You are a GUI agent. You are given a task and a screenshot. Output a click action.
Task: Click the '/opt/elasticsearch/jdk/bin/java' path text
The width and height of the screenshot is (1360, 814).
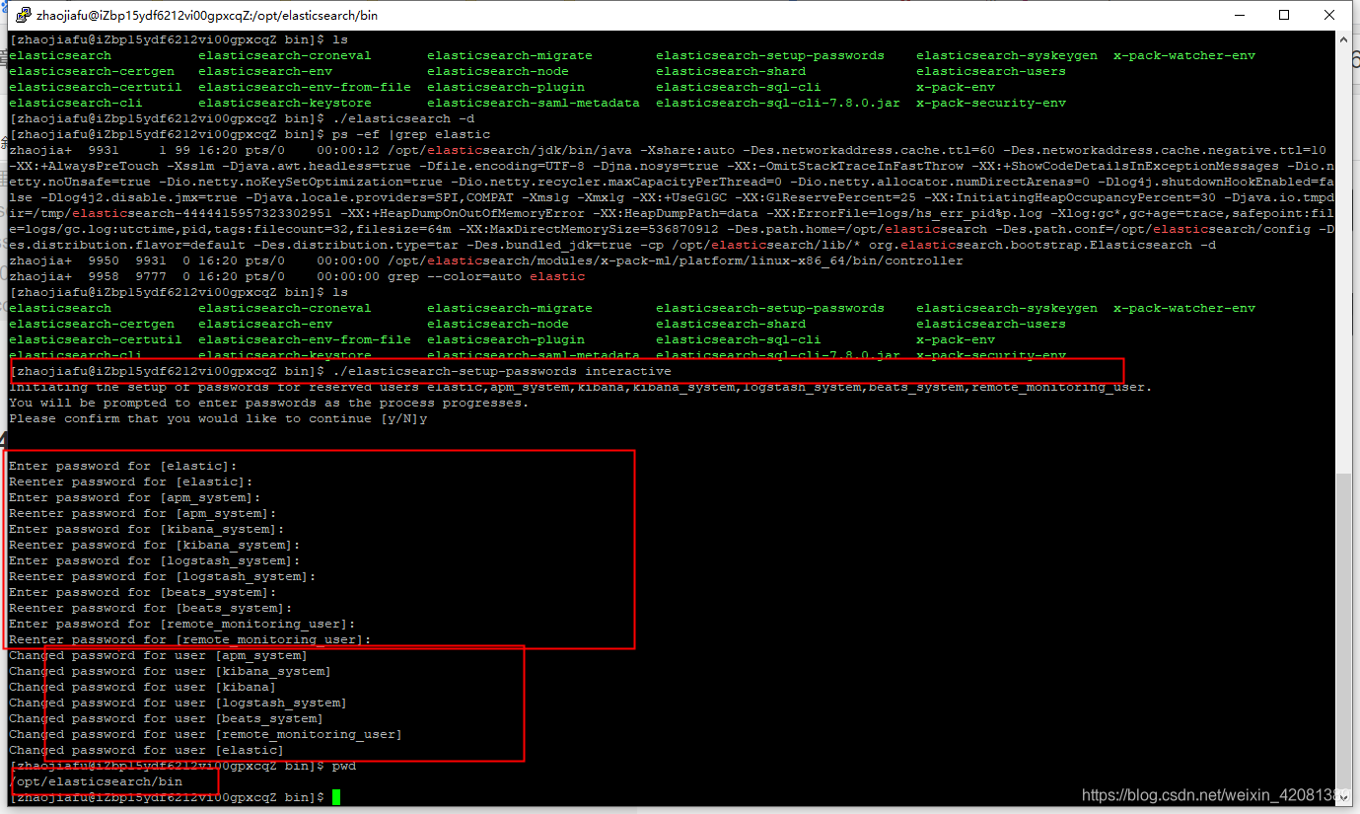point(510,150)
